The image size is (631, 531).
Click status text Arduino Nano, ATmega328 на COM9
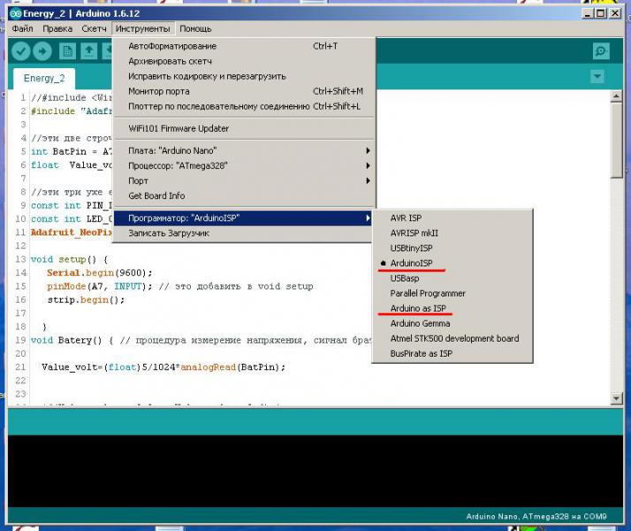click(536, 517)
